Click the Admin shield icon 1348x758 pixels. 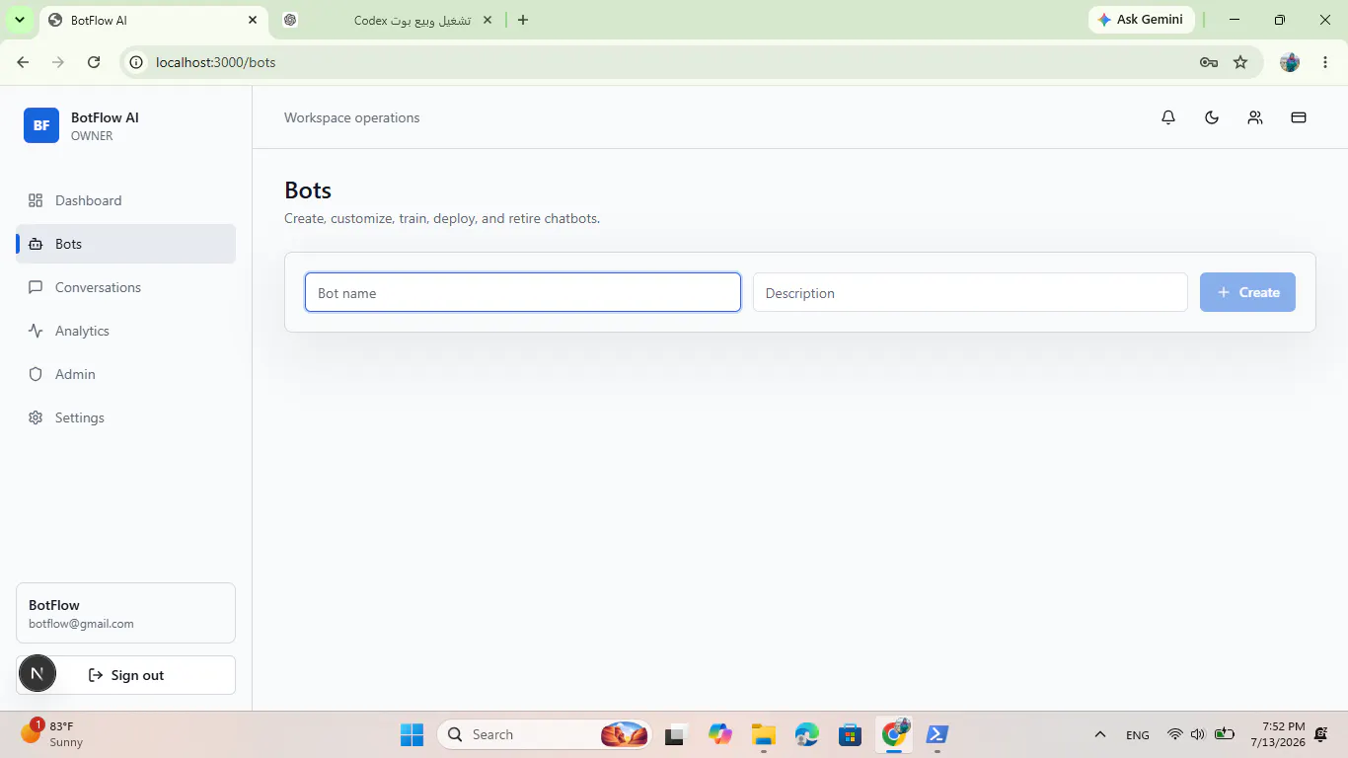36,374
